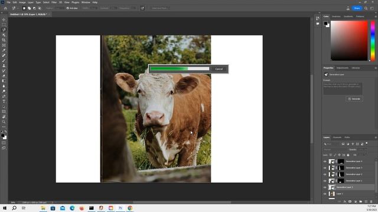Viewport: 378px width, 212px height.
Task: Click the blue Share button
Action: pyautogui.click(x=357, y=8)
